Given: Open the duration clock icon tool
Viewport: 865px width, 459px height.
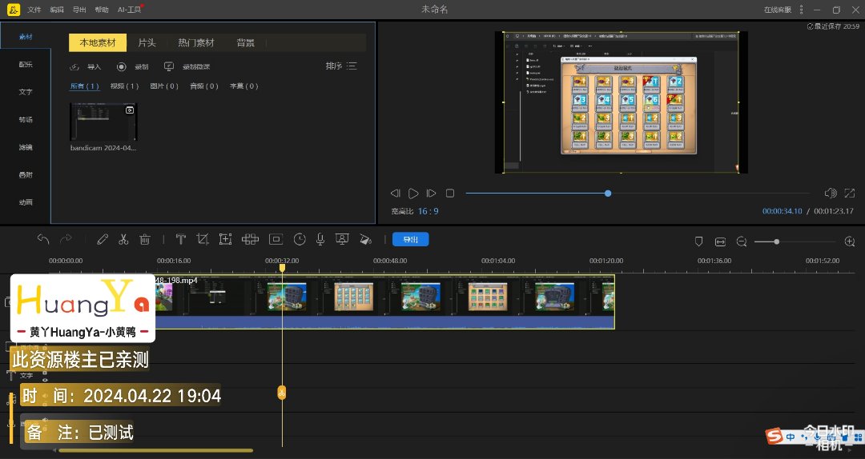Looking at the screenshot, I should coord(300,239).
